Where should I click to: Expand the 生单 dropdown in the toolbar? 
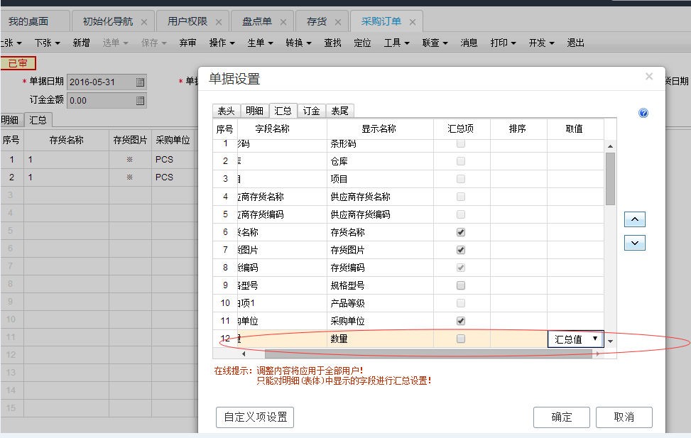point(259,43)
